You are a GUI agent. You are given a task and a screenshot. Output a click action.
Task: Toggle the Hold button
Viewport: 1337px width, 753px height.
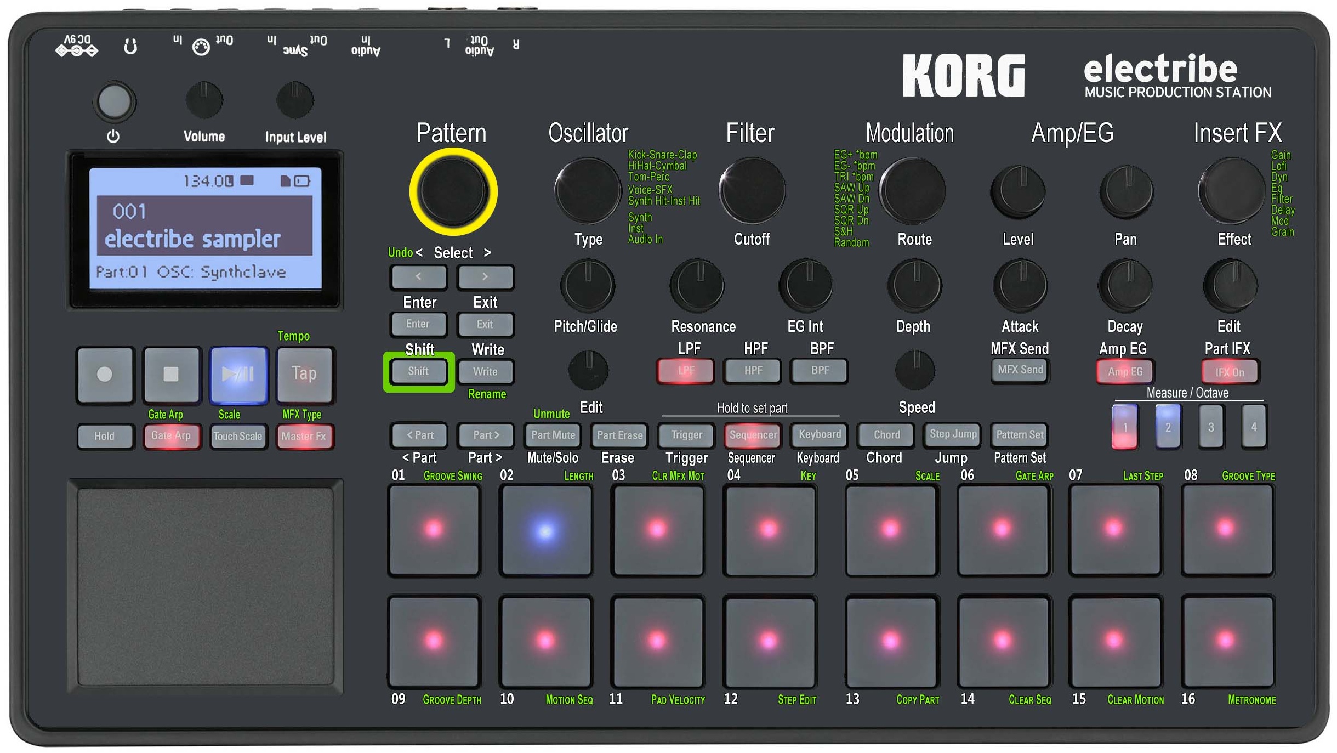[105, 437]
